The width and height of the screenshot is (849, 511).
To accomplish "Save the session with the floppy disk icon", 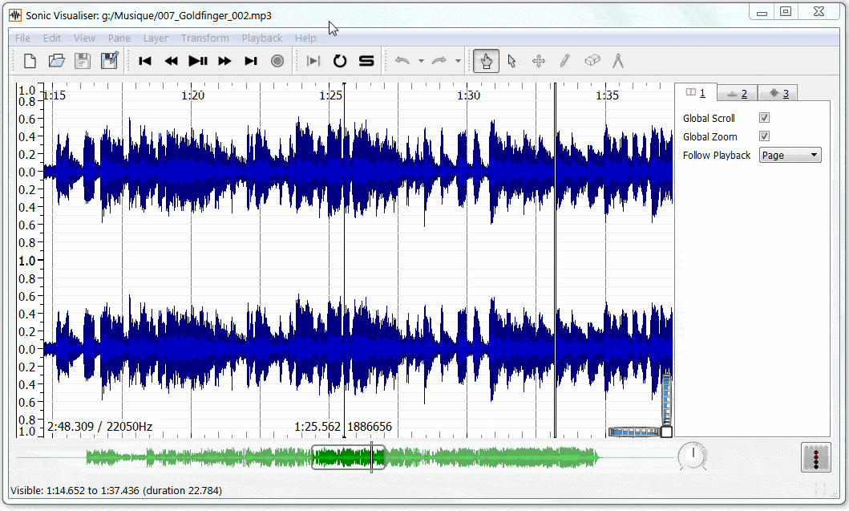I will 83,61.
